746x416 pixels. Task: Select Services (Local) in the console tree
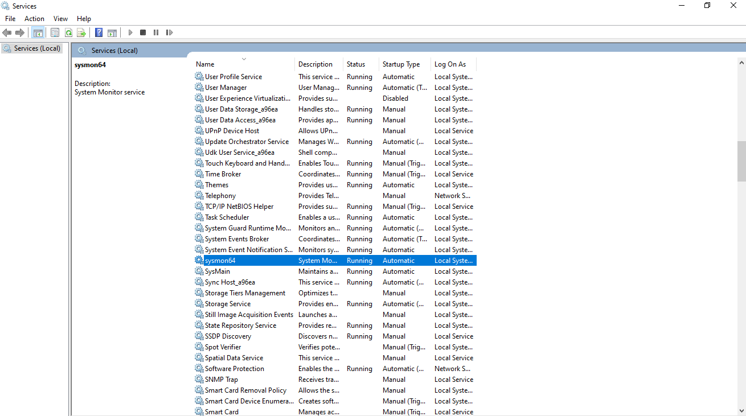(37, 48)
